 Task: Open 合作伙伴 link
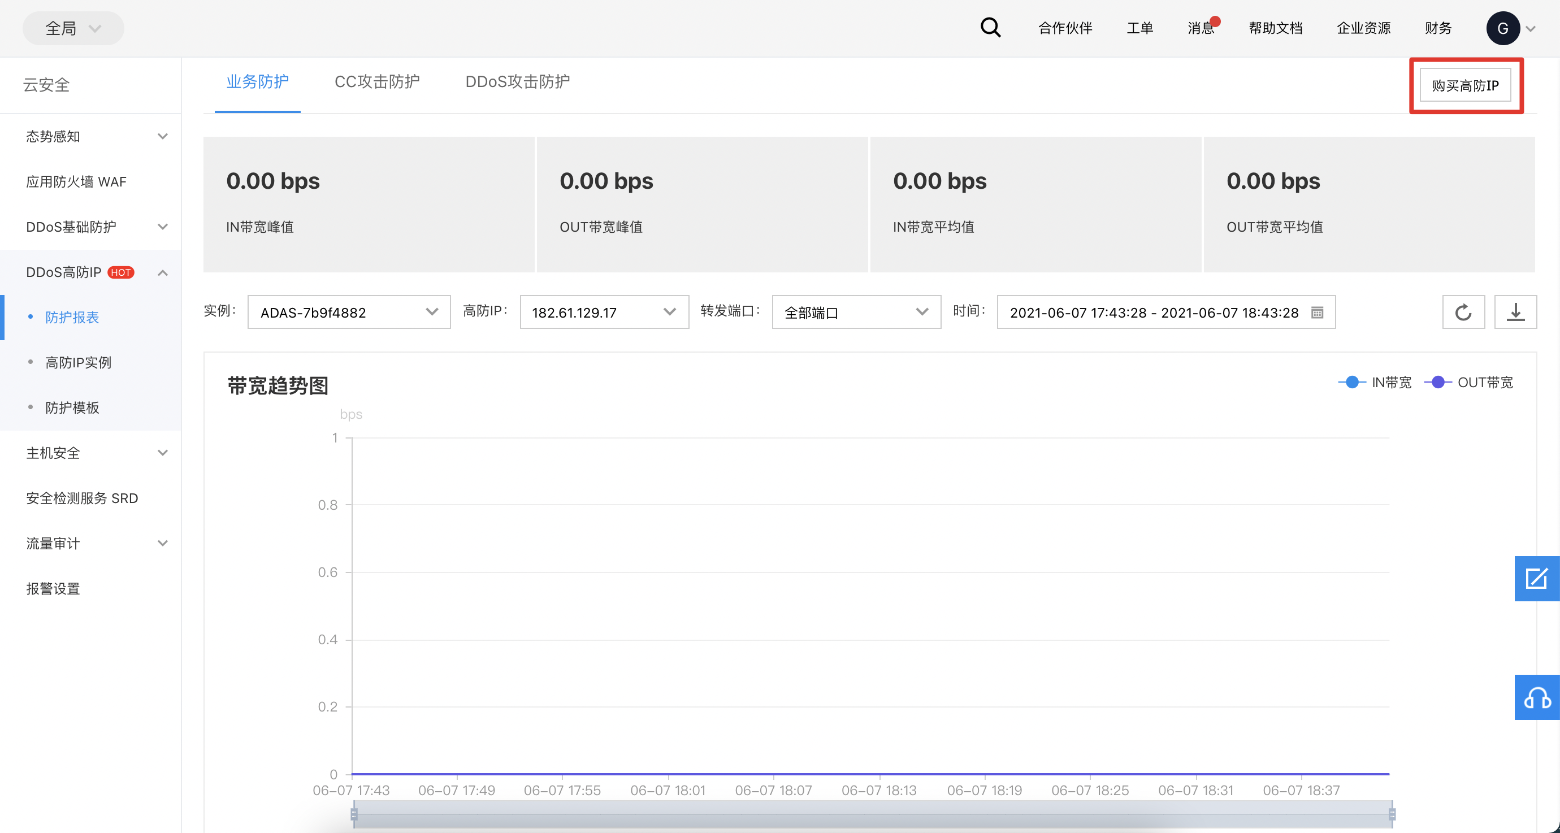point(1065,28)
